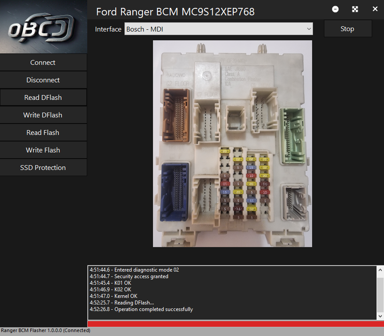Select the 'Kernel OK' log entry
384x336 pixels.
114,296
